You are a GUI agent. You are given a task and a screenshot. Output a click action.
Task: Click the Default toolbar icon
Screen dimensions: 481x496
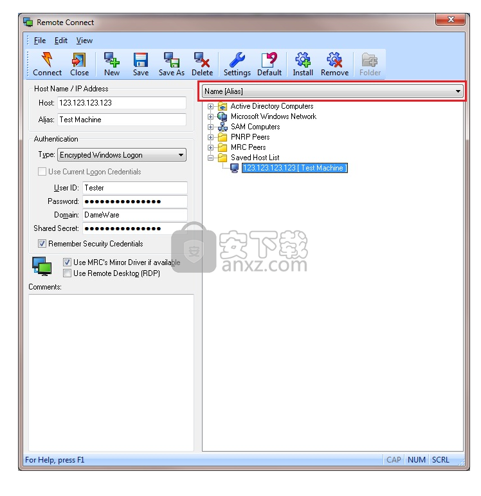click(269, 59)
